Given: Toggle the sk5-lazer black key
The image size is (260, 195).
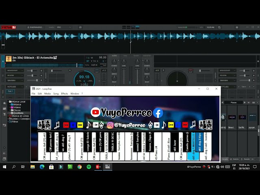Looking at the screenshot, I should 175,142.
